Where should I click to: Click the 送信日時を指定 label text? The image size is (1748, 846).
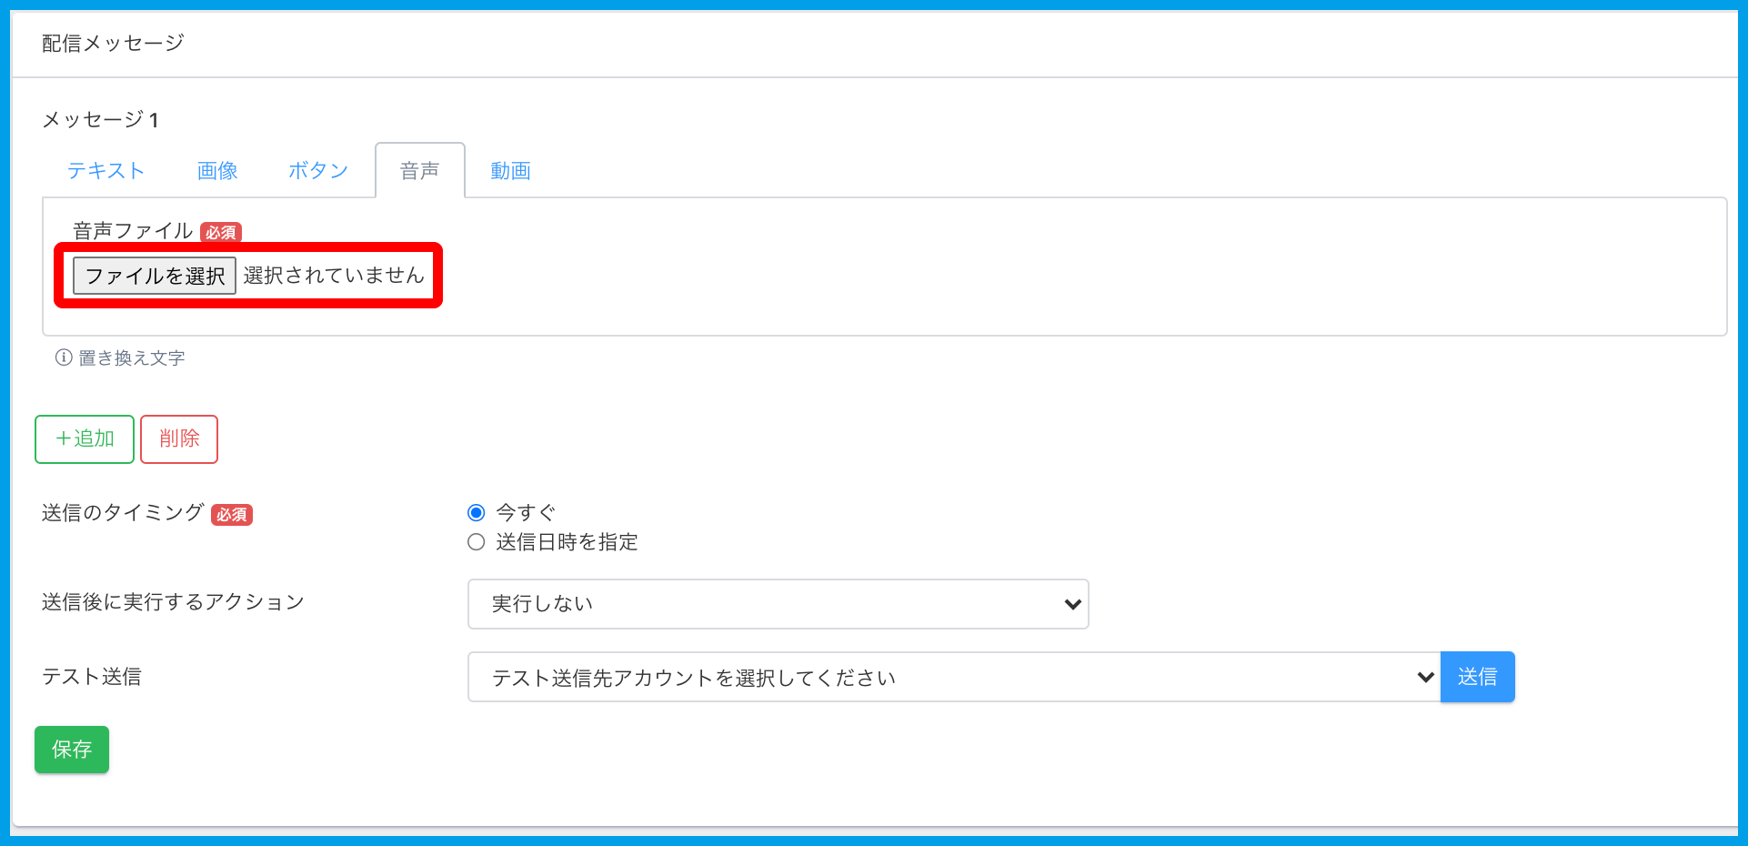pos(566,542)
